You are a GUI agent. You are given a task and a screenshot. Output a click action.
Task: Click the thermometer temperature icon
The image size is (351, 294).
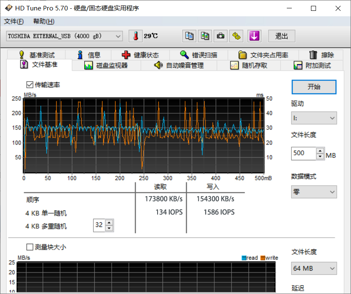pyautogui.click(x=135, y=36)
